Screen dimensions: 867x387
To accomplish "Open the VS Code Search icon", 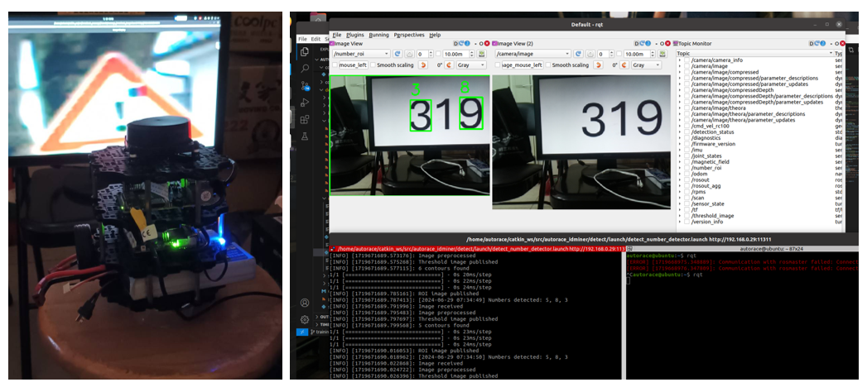I will coord(304,67).
